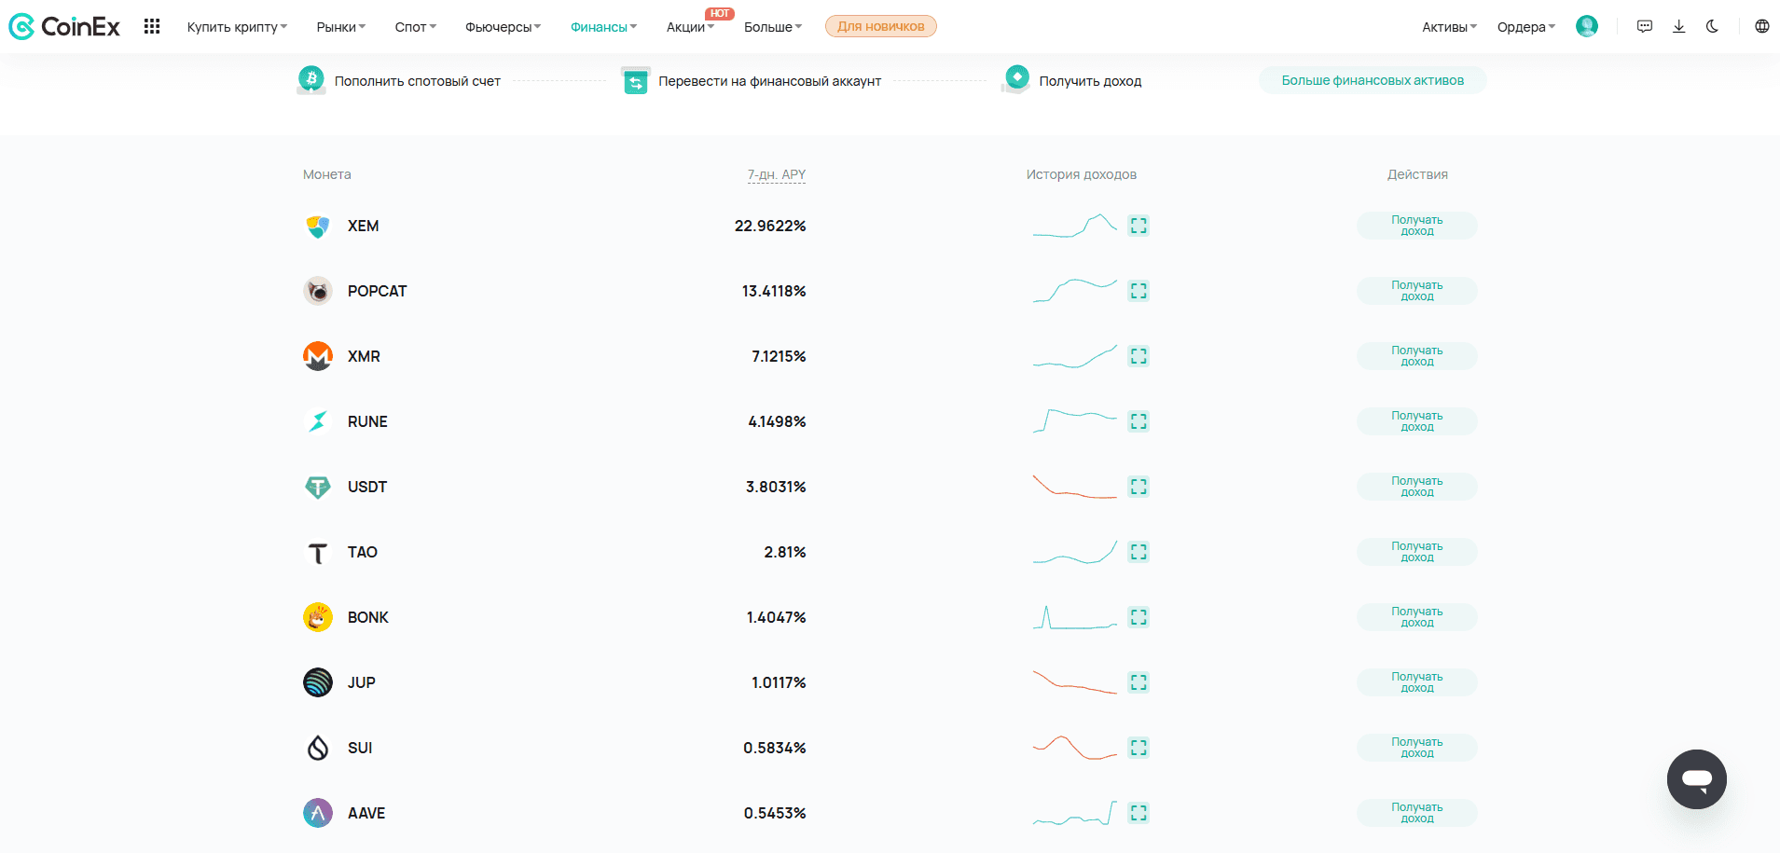Expand the Рынки dropdown menu

[x=341, y=27]
